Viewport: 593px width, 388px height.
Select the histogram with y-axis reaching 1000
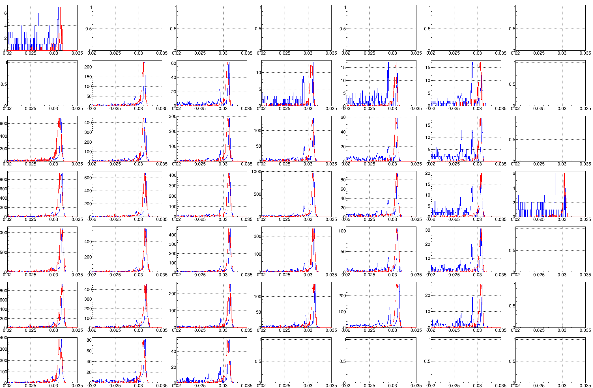296,194
